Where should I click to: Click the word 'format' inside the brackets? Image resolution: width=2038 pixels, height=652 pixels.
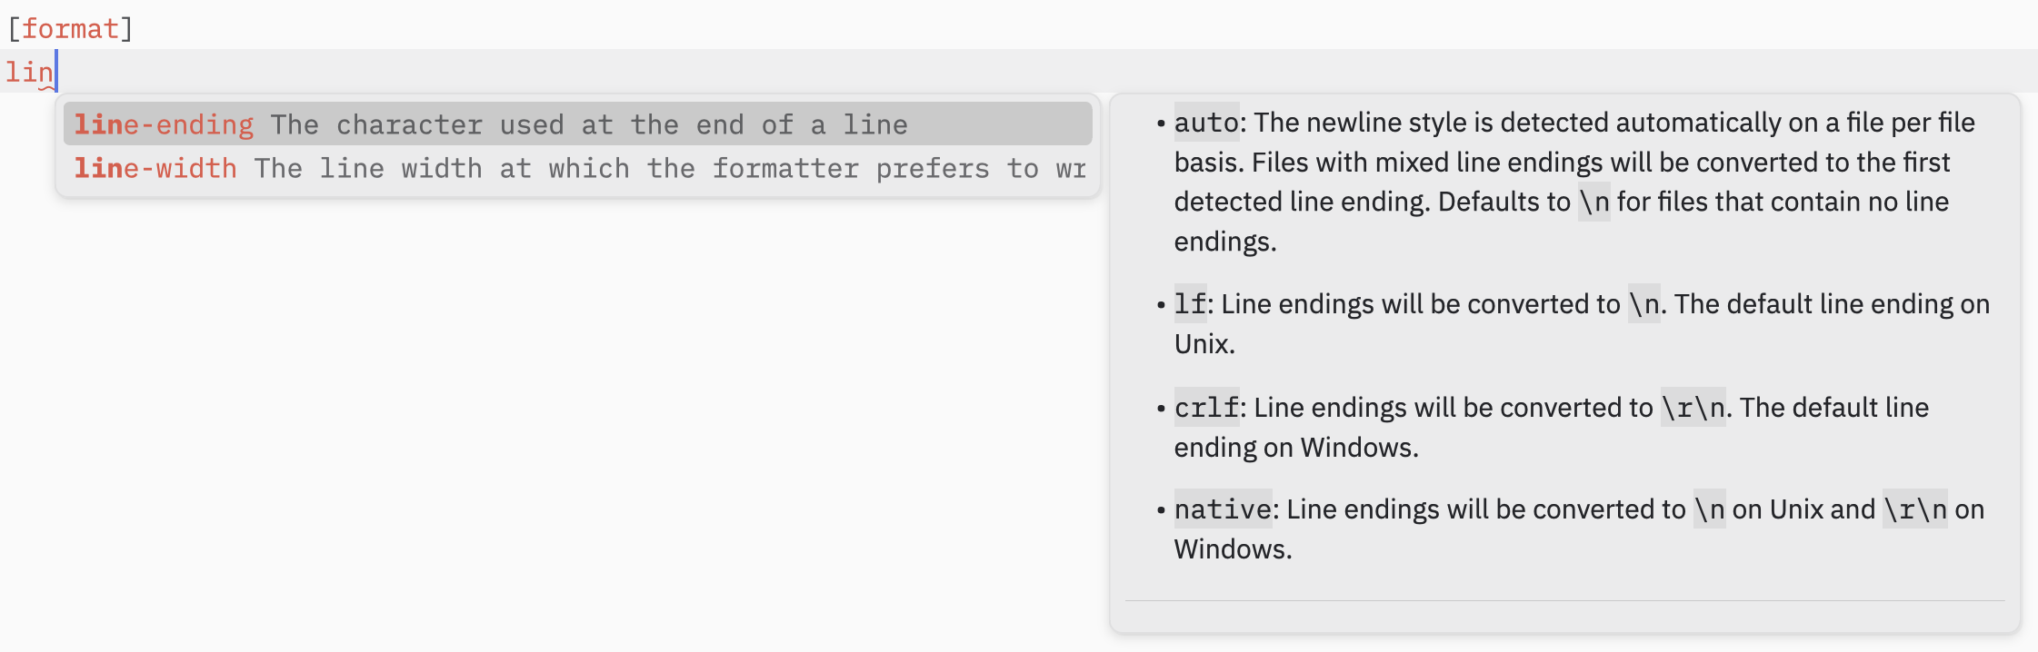(x=71, y=28)
